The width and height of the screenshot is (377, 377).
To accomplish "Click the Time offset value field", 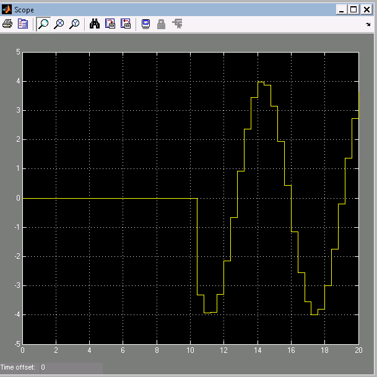I will click(71, 367).
